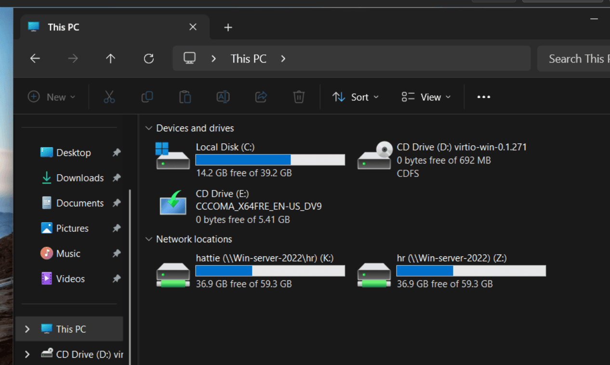Click text 0 bytes free of 5.41 GB
This screenshot has width=610, height=365.
point(243,220)
